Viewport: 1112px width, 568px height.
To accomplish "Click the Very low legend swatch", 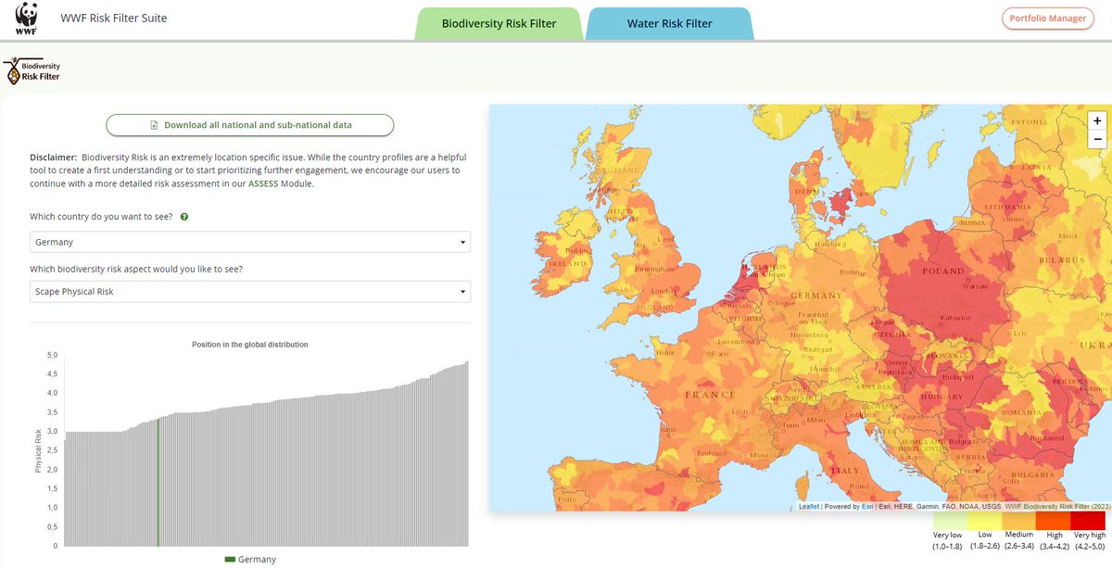I will [951, 521].
